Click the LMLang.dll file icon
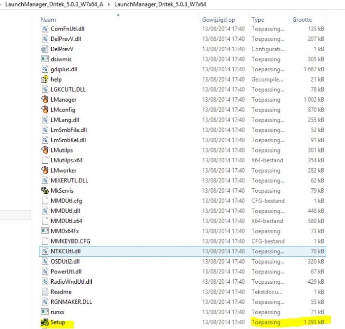 tap(45, 120)
